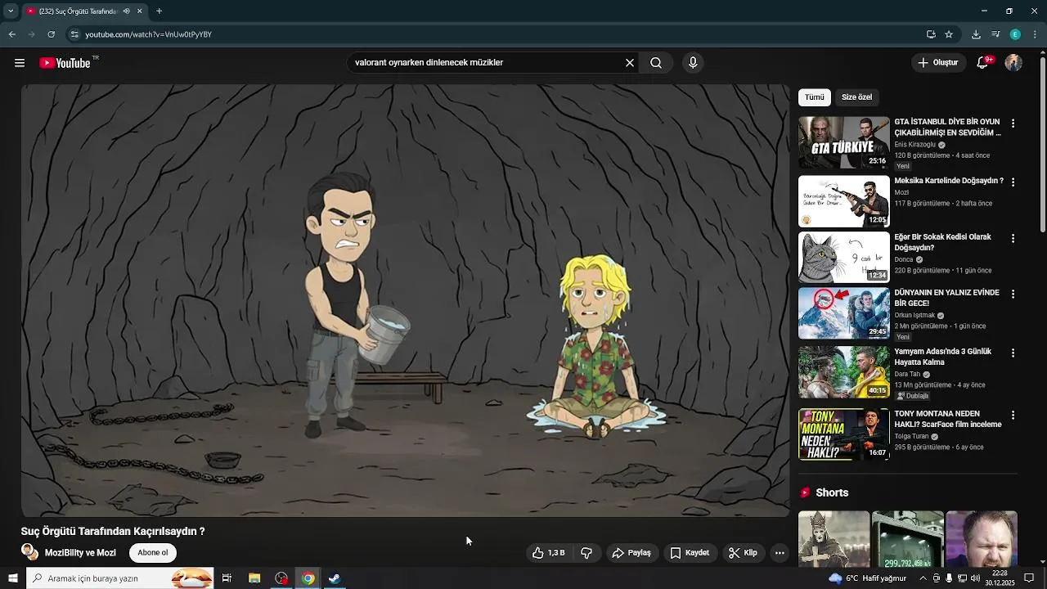Clear the search text with the X icon
Image resolution: width=1047 pixels, height=589 pixels.
tap(630, 63)
